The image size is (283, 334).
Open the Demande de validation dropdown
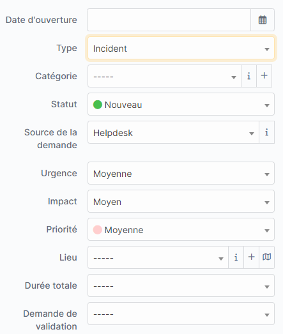tap(181, 314)
